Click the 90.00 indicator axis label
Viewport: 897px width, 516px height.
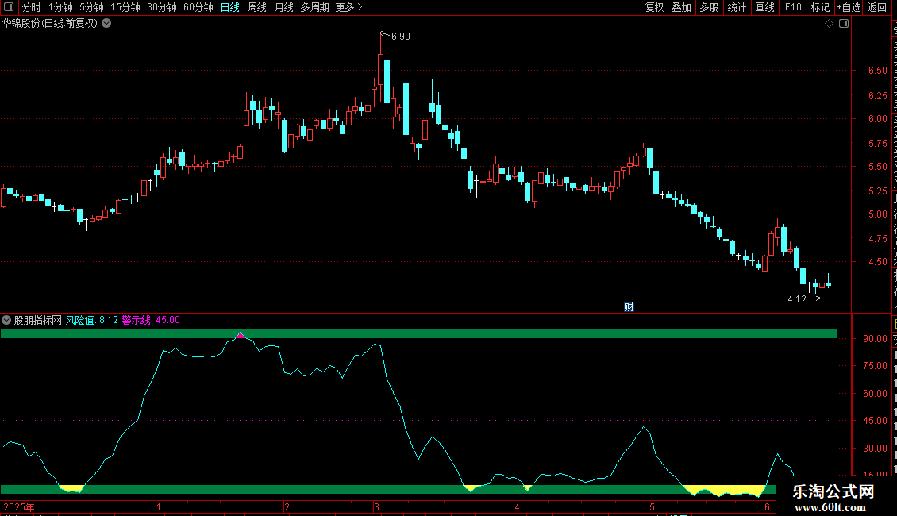pyautogui.click(x=876, y=339)
